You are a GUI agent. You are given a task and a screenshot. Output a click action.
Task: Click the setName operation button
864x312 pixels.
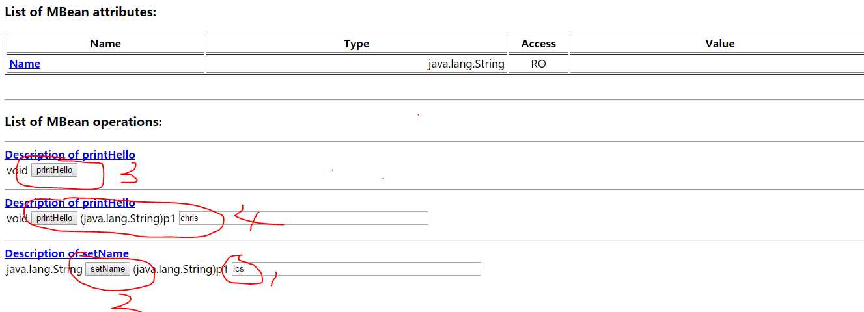click(107, 269)
